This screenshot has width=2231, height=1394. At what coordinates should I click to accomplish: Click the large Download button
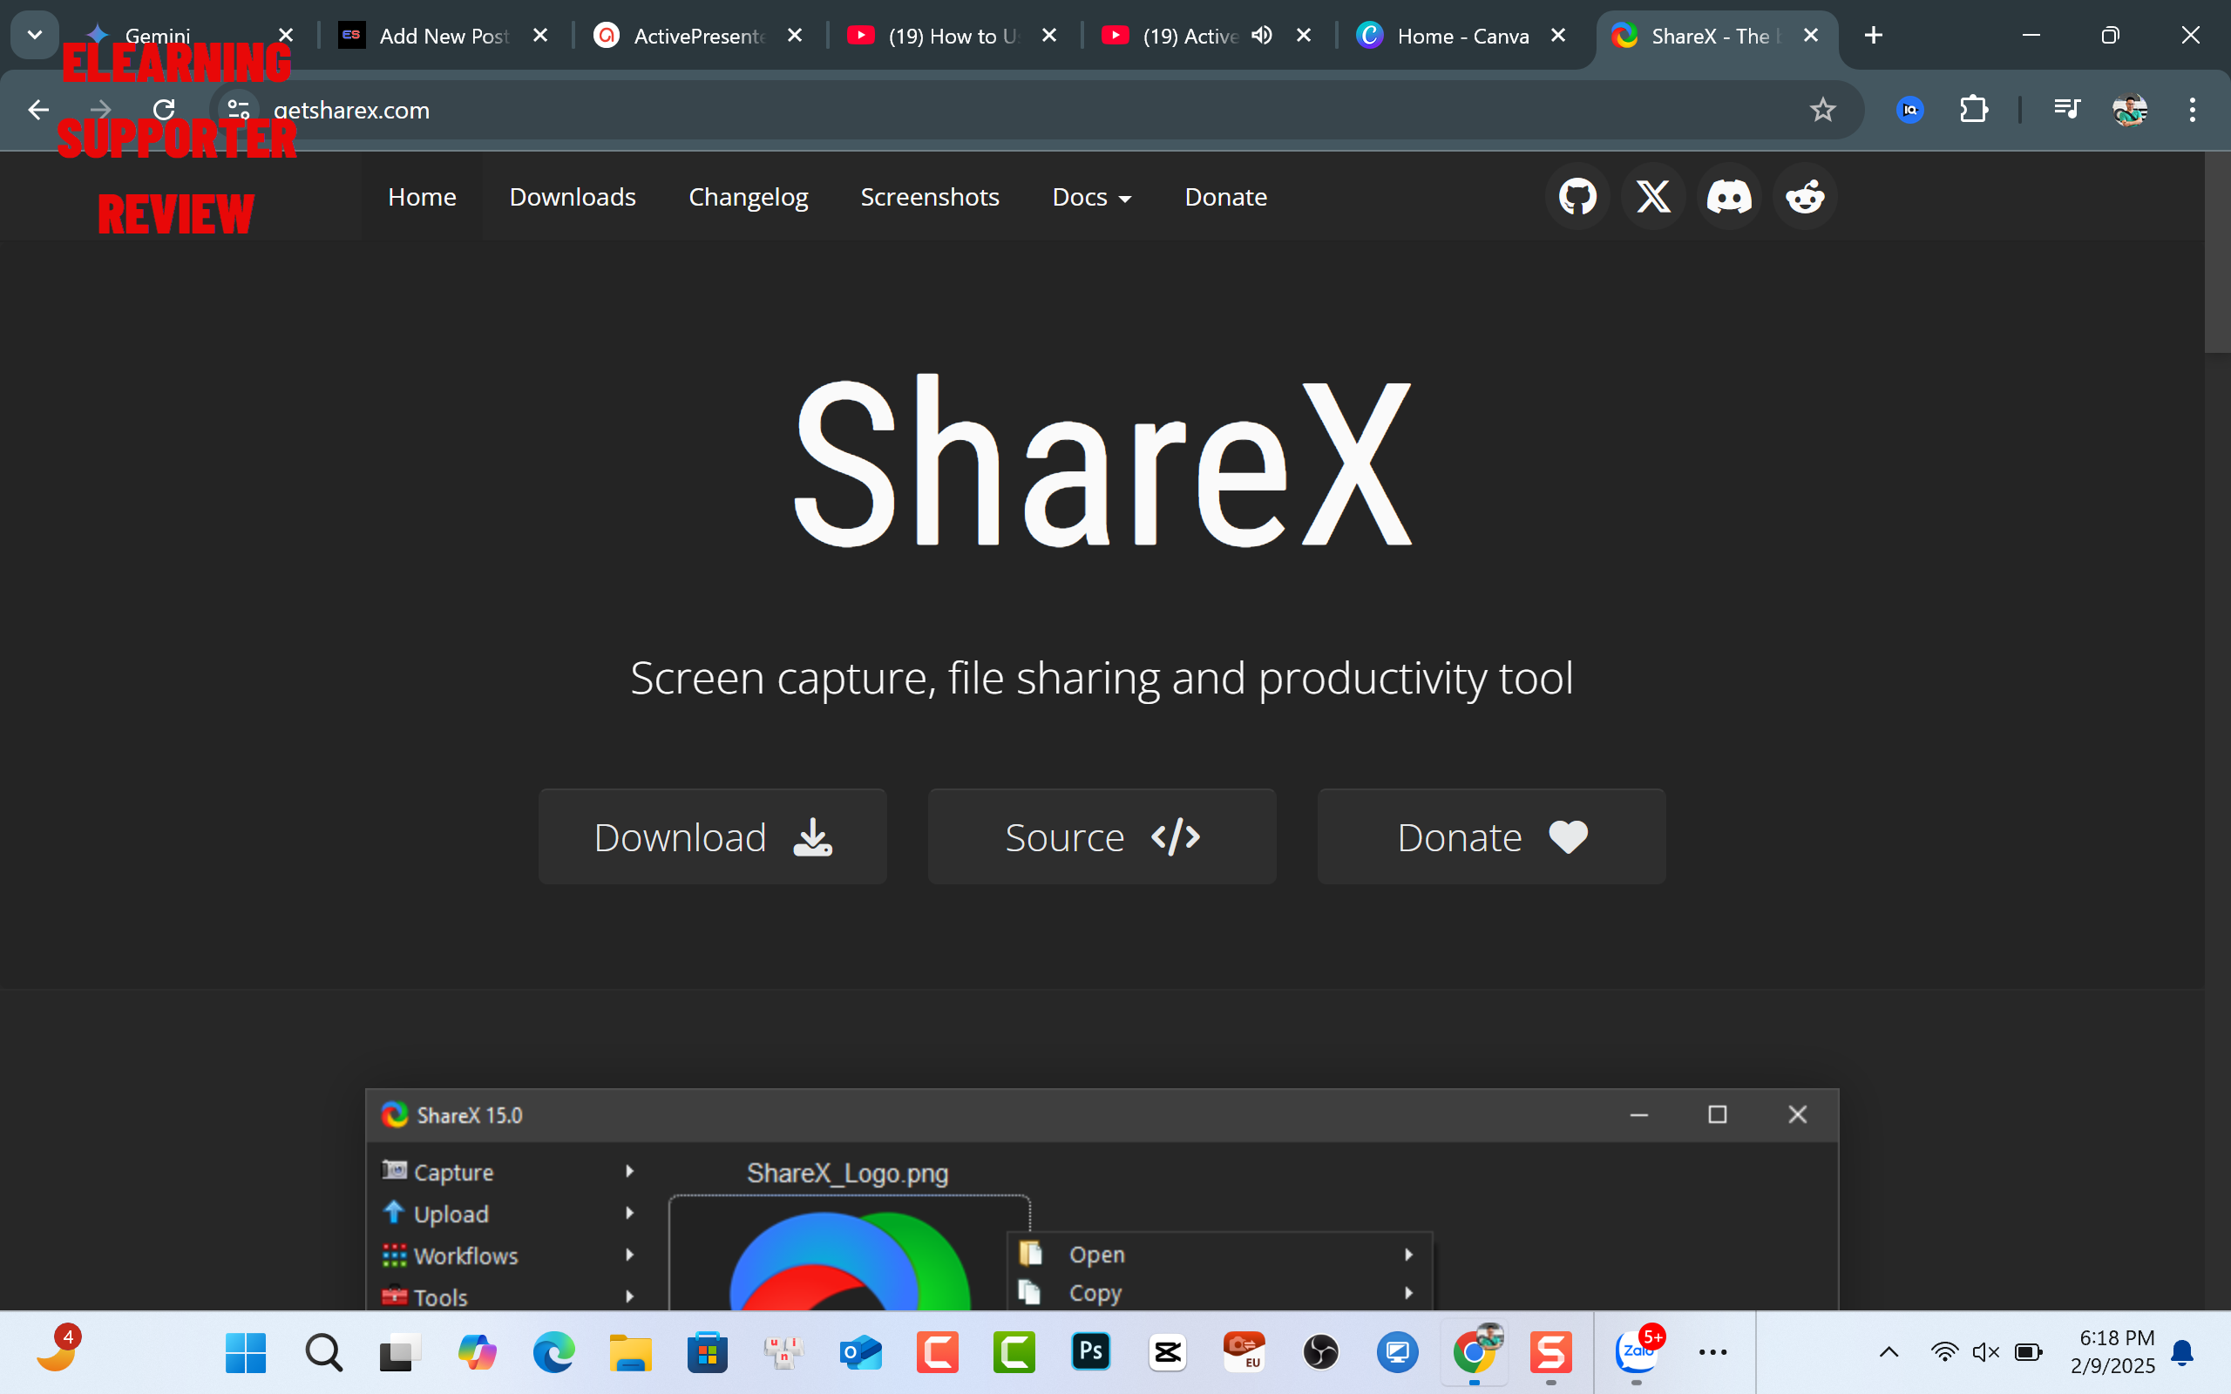[x=713, y=837]
